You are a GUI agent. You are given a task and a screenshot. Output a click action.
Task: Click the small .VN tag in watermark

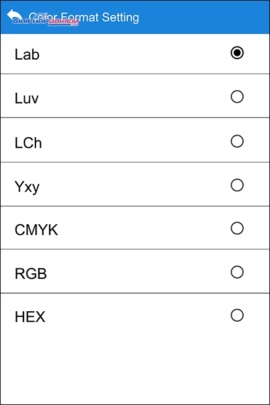tap(74, 25)
